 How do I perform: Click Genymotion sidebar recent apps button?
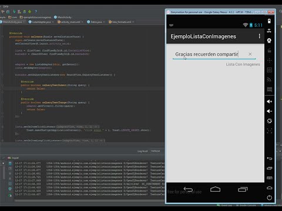click(270, 168)
